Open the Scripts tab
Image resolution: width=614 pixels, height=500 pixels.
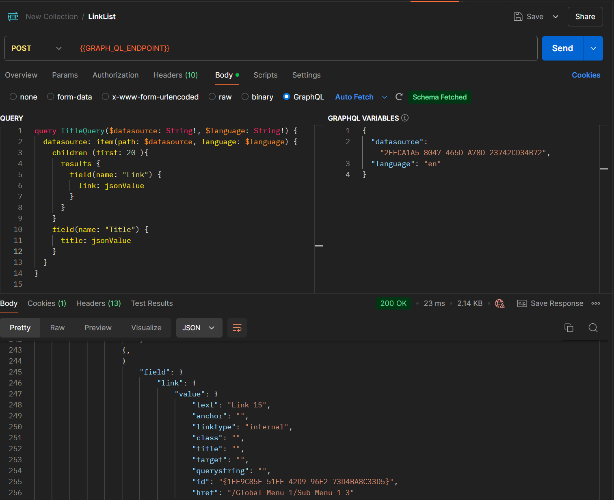pyautogui.click(x=266, y=75)
